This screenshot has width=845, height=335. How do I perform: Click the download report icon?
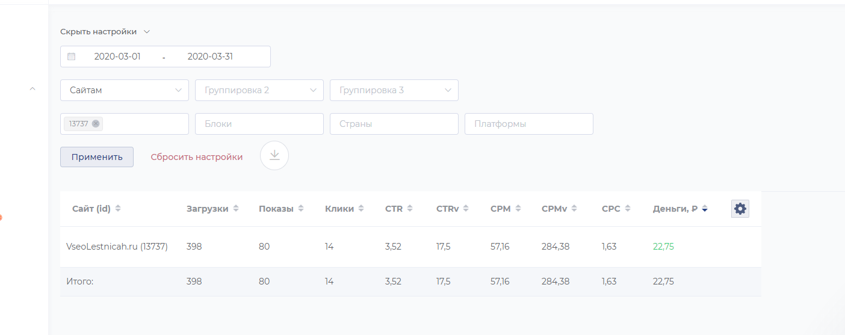(x=274, y=156)
